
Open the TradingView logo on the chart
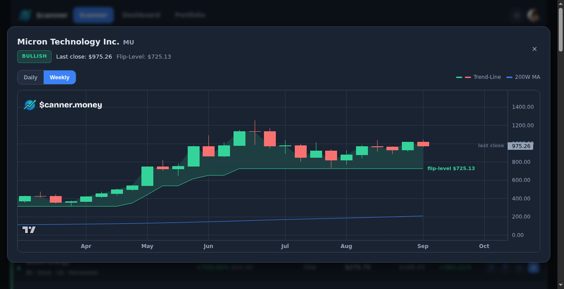point(29,230)
